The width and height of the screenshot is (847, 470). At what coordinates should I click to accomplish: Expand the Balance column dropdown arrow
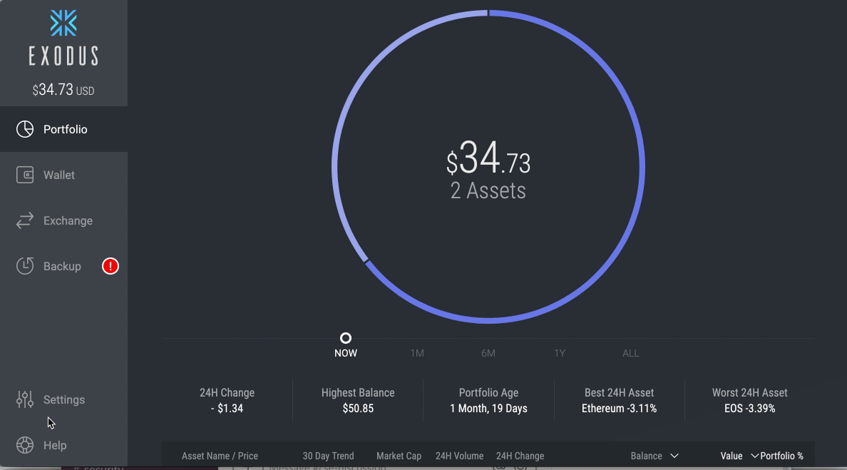[674, 456]
